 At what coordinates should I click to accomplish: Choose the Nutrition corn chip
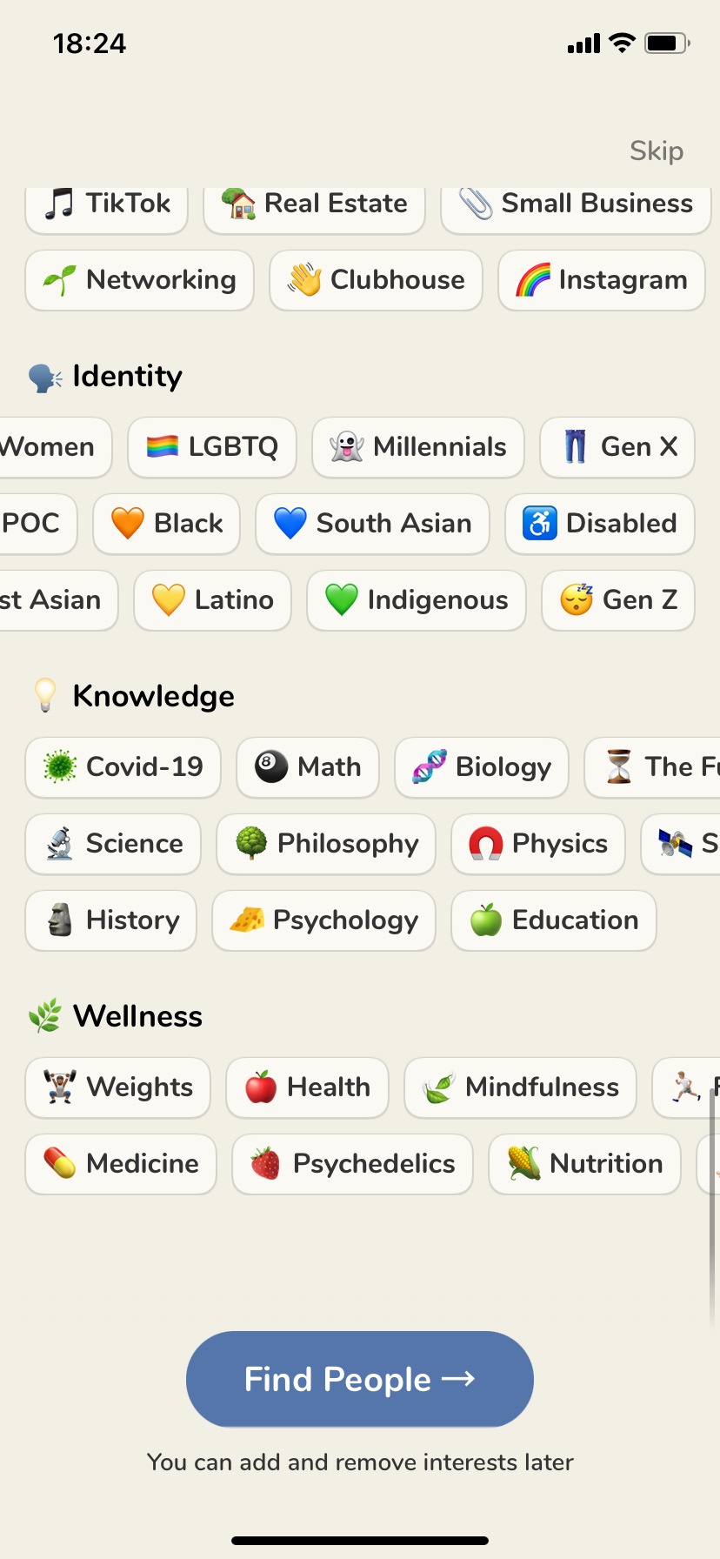[x=585, y=1164]
